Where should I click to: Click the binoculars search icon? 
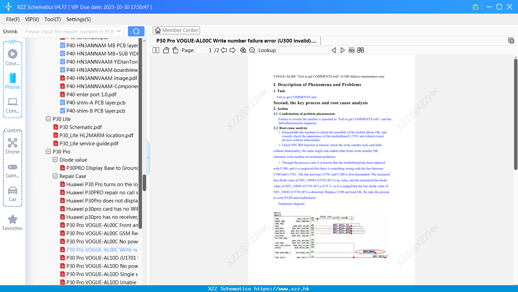pyautogui.click(x=361, y=50)
